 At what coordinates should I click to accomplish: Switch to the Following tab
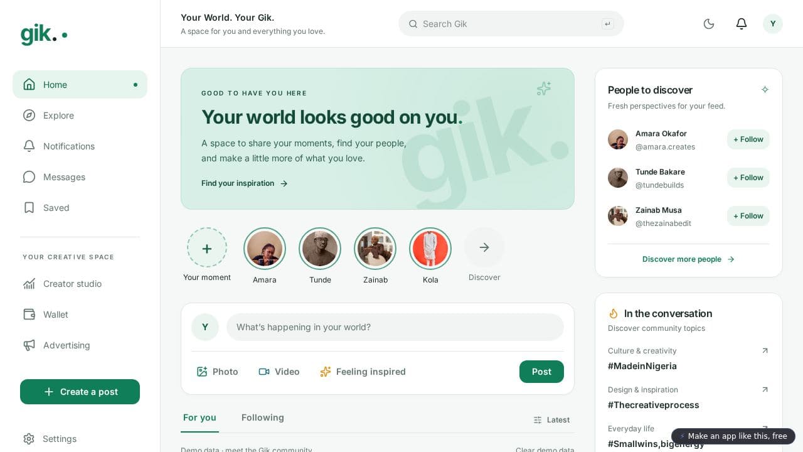click(x=263, y=418)
